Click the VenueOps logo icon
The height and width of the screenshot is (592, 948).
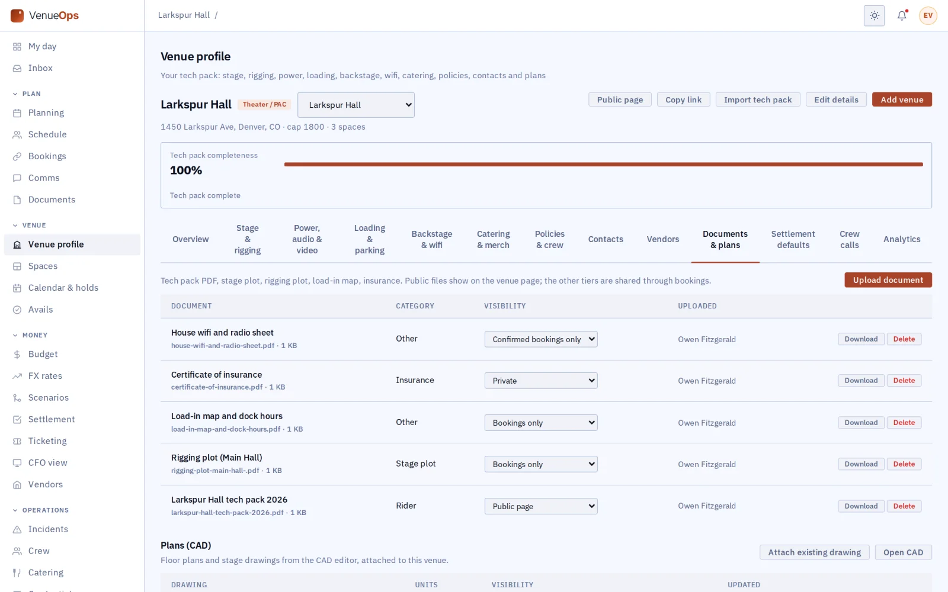pos(17,15)
